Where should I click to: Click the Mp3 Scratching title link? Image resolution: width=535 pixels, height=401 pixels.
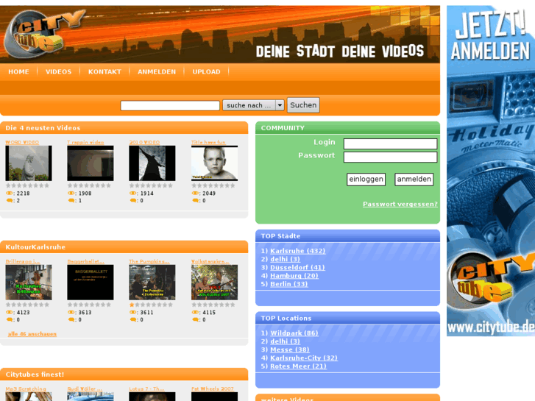point(26,388)
